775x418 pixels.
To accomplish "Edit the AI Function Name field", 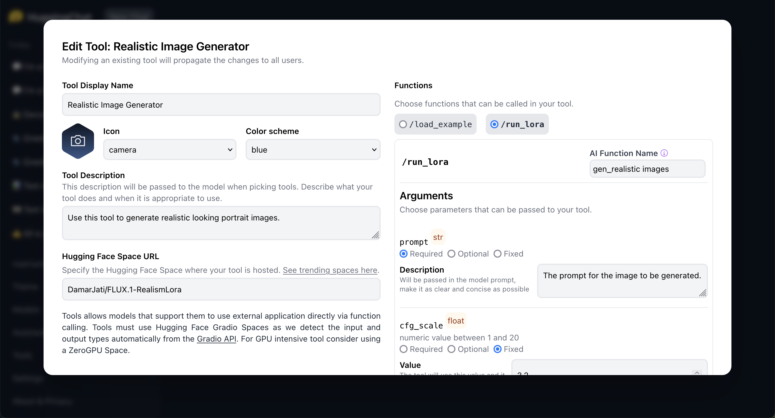I will (647, 169).
